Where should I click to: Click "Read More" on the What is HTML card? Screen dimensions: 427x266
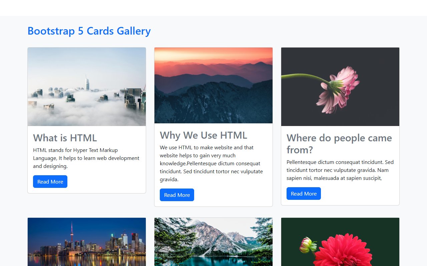click(x=50, y=182)
